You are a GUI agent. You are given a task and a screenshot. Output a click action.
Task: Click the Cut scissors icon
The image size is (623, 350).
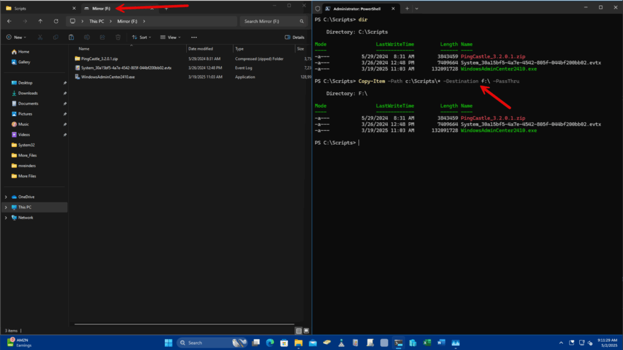pos(40,37)
